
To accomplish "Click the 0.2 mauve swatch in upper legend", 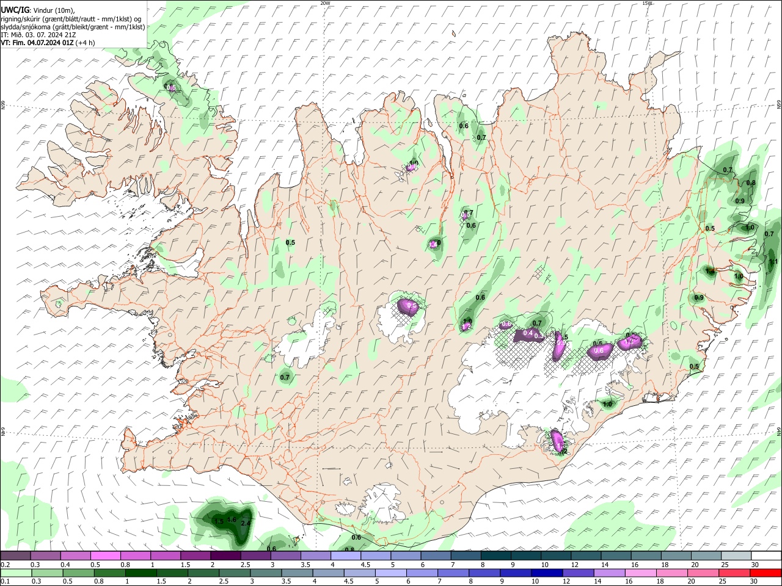I will [x=15, y=556].
